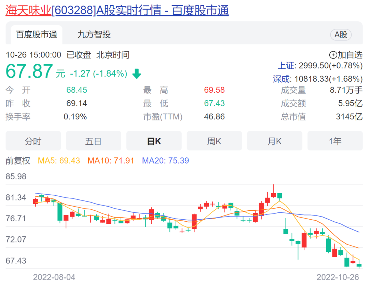Click the A股 badge button
369x286 pixels.
tap(341, 35)
